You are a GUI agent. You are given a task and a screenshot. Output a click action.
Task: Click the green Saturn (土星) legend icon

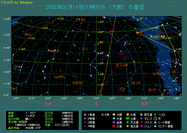click(128, 118)
